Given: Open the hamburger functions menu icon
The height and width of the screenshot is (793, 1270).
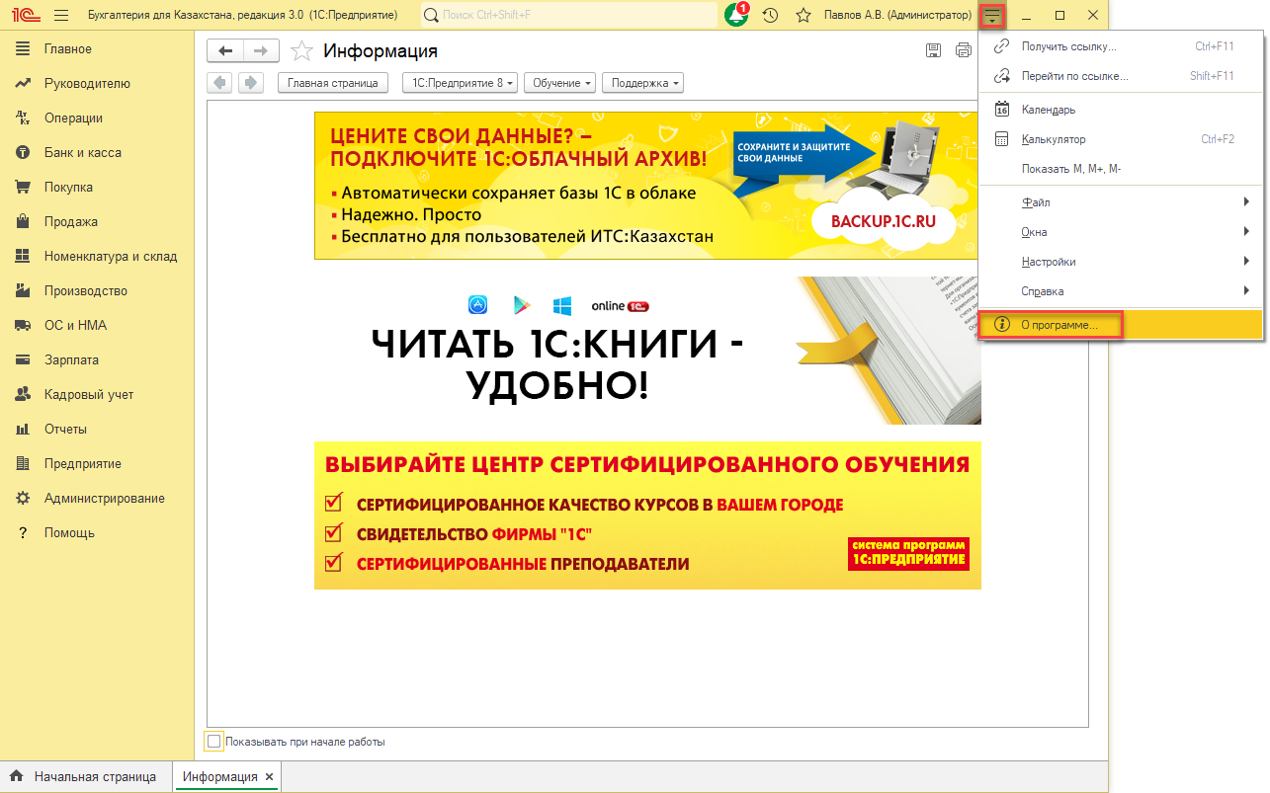Looking at the screenshot, I should tap(61, 15).
